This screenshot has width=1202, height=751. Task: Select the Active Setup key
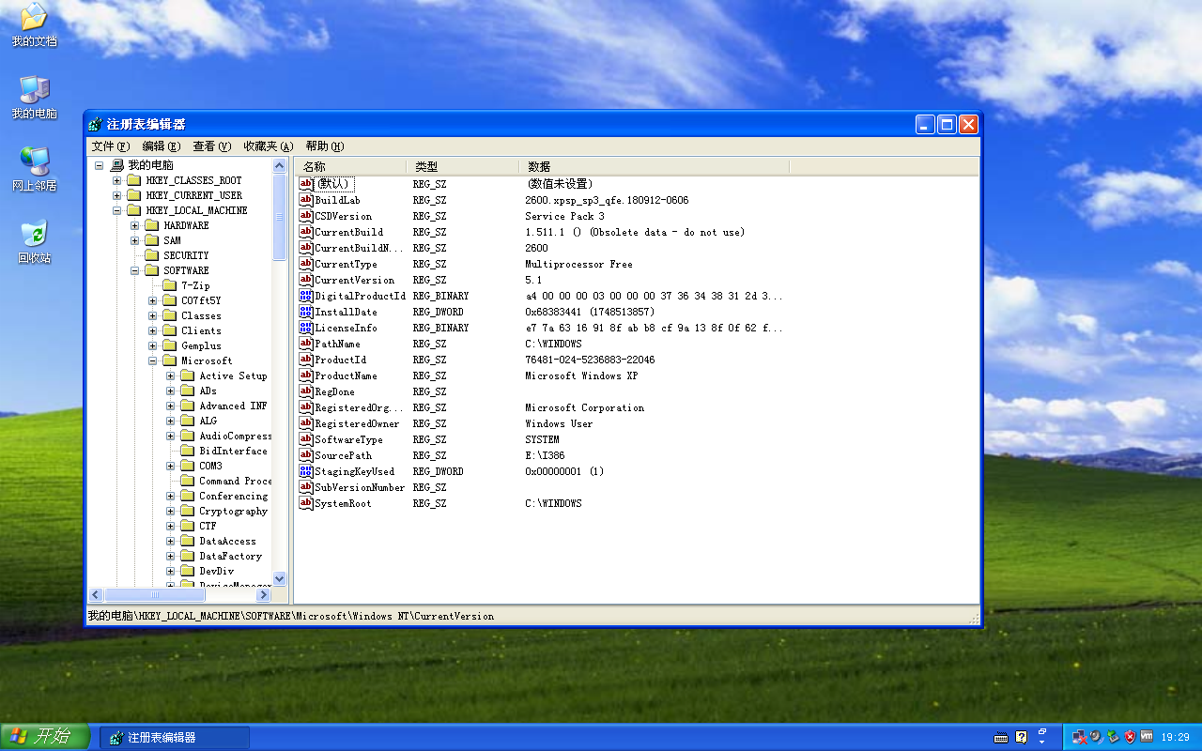[233, 375]
